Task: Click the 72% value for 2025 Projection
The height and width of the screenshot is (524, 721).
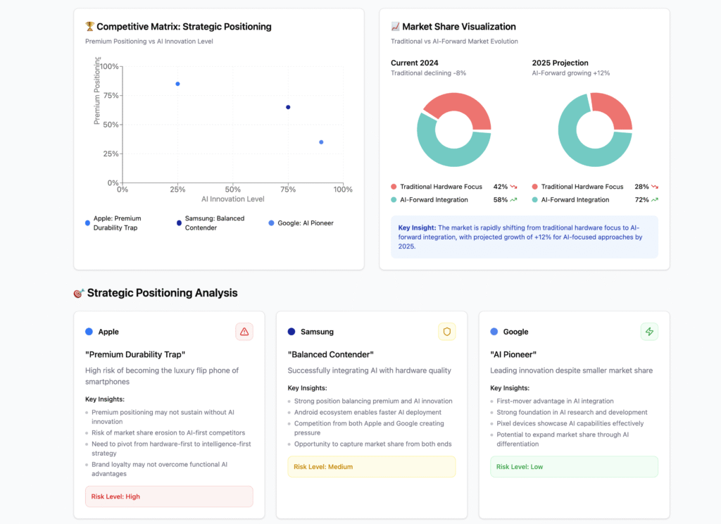Action: (x=641, y=199)
